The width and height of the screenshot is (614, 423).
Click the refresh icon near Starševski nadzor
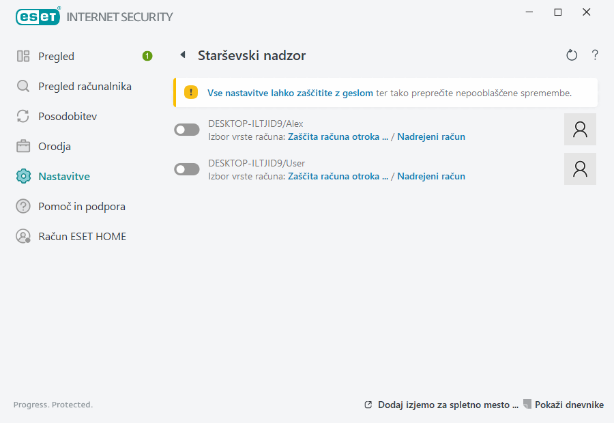click(572, 55)
